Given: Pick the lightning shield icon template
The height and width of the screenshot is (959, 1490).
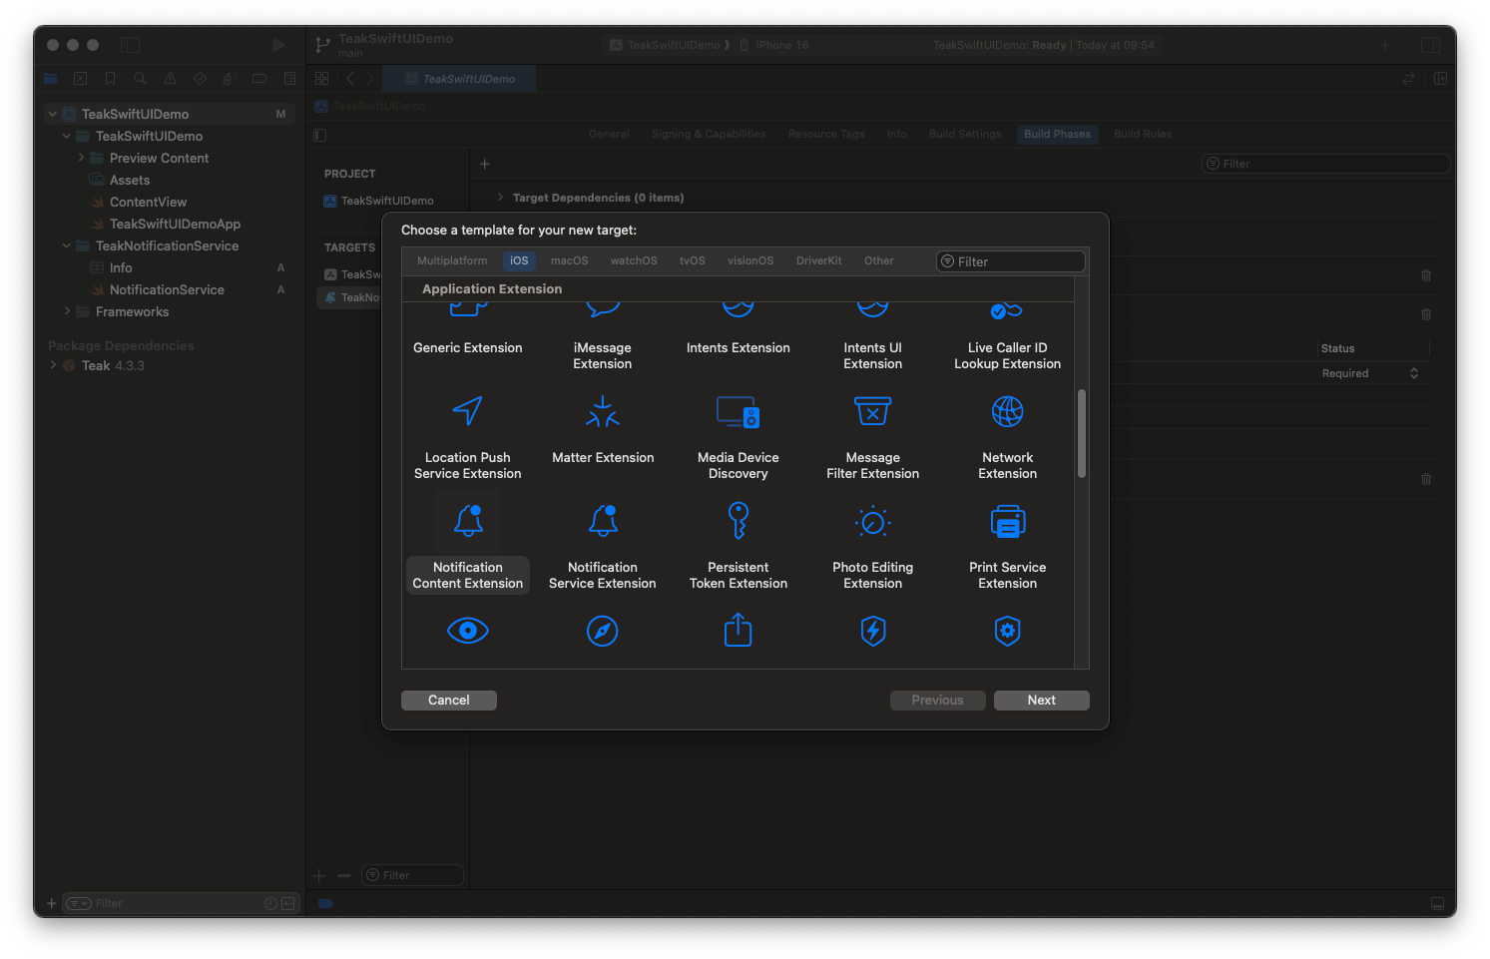Looking at the screenshot, I should (873, 631).
